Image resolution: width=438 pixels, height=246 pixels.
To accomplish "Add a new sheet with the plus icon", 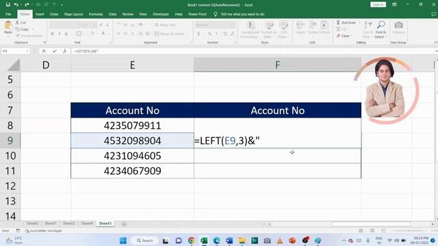I will [124, 224].
